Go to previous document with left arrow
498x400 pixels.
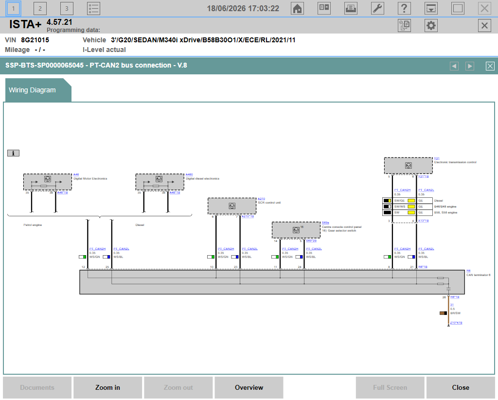point(454,66)
